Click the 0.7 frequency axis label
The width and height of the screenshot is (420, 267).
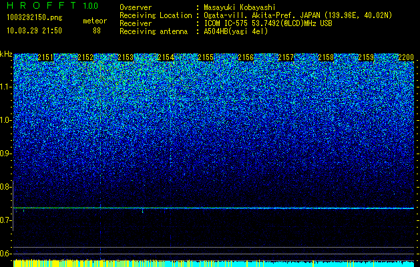pos(6,220)
